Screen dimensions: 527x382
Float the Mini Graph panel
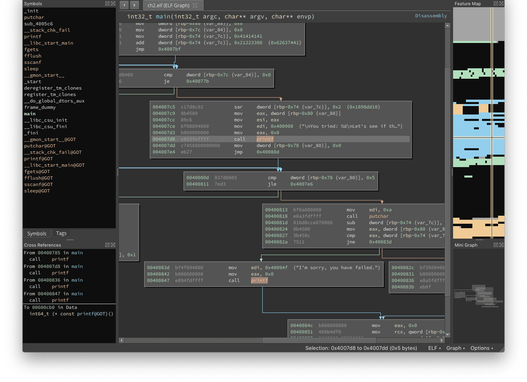(496, 245)
